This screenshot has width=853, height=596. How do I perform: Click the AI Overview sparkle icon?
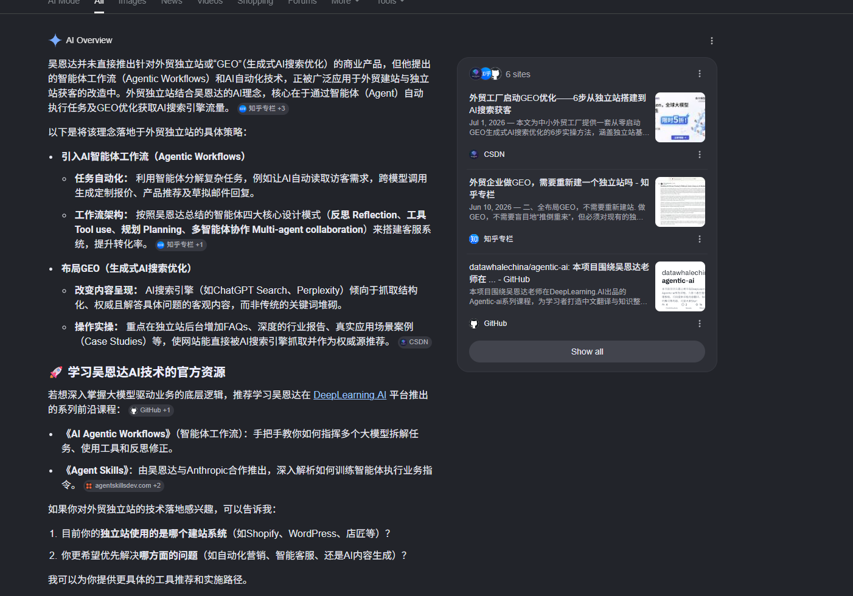pos(55,40)
